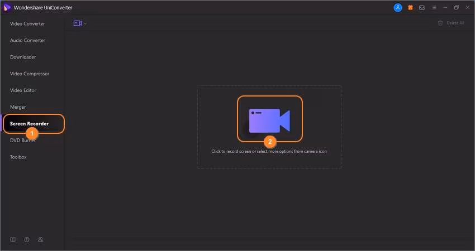The height and width of the screenshot is (251, 475).
Task: Open the mail envelope icon
Action: coord(422,8)
